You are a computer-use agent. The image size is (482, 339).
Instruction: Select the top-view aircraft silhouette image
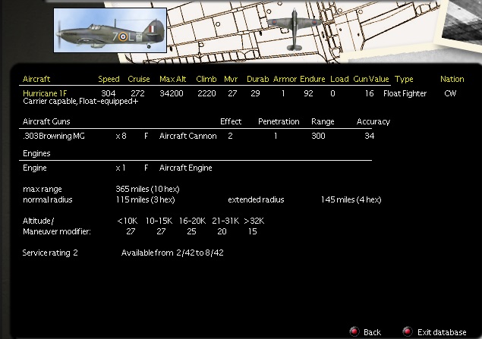point(295,29)
